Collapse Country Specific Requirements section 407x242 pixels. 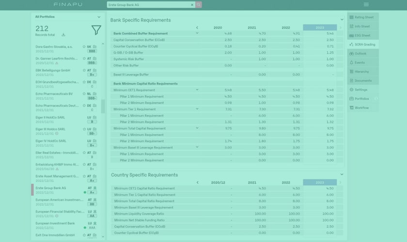(x=342, y=174)
